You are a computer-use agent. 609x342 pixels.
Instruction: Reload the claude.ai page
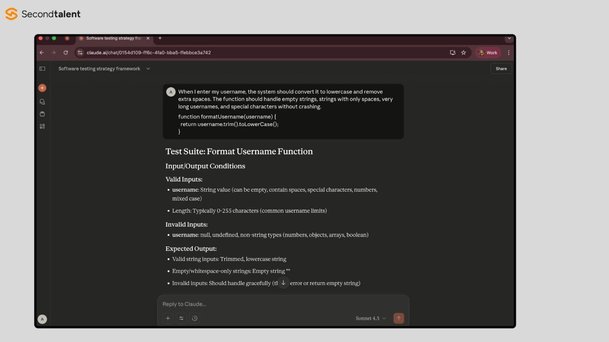click(66, 53)
